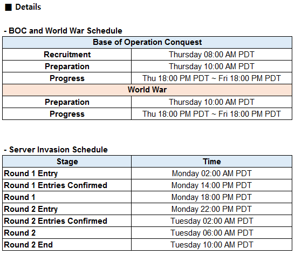Click the Base of Operation Conquest header

click(x=147, y=42)
